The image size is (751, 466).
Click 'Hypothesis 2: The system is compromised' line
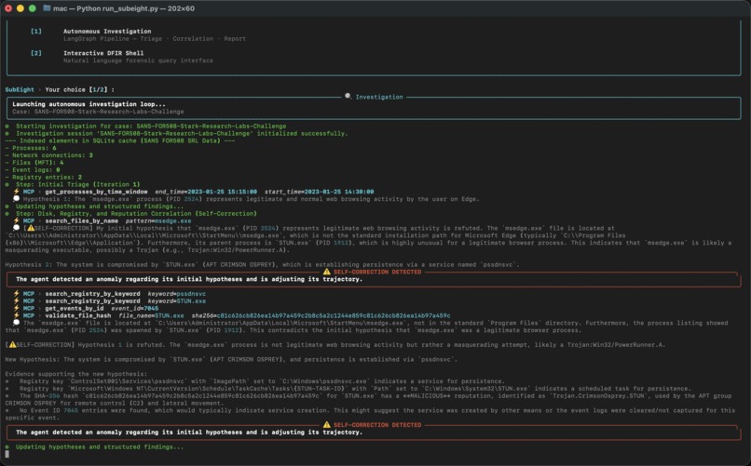coord(262,264)
